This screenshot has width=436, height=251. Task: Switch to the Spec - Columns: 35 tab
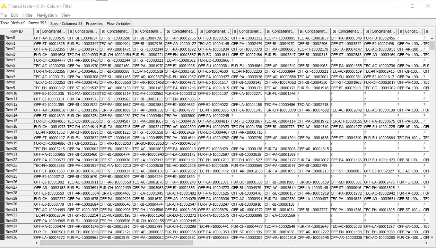point(66,24)
